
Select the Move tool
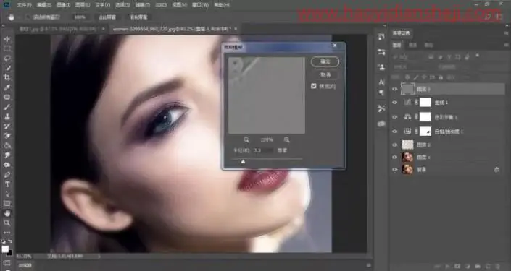point(7,39)
